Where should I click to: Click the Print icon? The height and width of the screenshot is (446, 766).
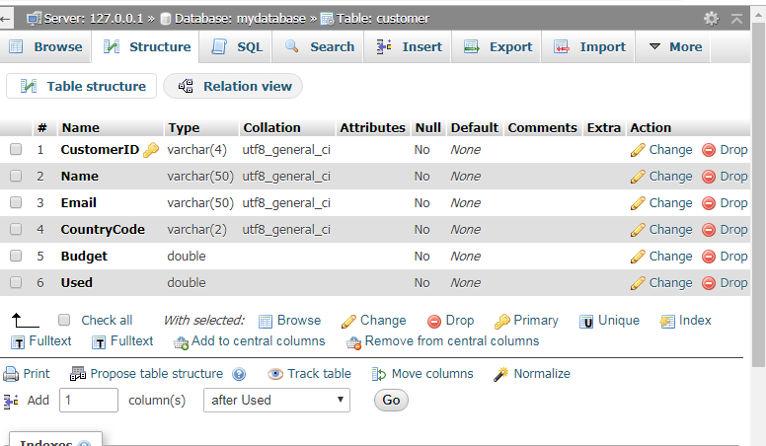11,374
